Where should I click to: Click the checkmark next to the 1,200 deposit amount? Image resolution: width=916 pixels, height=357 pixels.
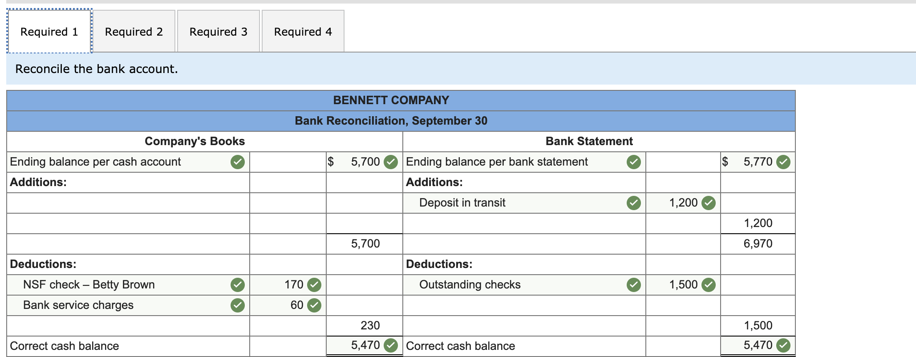[709, 203]
